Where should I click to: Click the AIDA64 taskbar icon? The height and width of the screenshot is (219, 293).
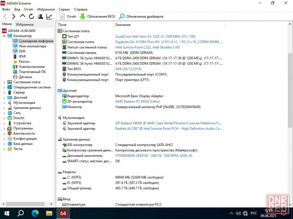click(63, 213)
